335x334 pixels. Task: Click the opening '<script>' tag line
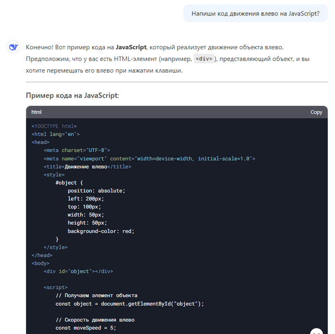click(56, 288)
